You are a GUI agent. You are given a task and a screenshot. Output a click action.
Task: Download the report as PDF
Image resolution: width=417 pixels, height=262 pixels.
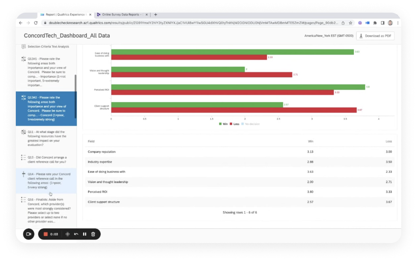click(375, 36)
